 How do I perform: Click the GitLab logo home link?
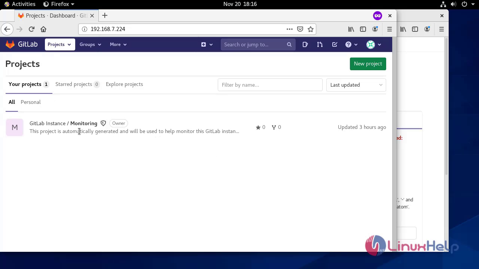(x=21, y=44)
